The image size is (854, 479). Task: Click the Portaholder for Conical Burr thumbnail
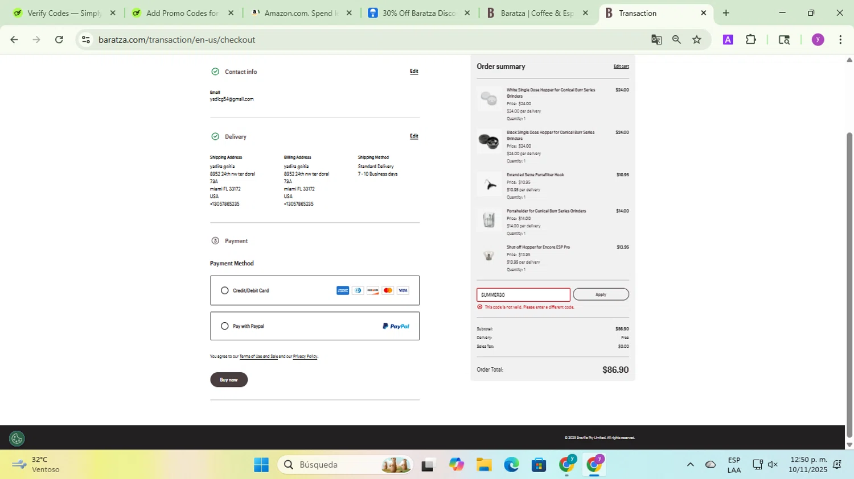pos(489,220)
